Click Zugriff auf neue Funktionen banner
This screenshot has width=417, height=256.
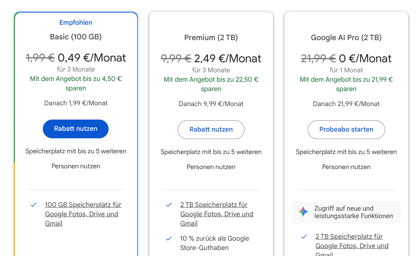point(353,212)
